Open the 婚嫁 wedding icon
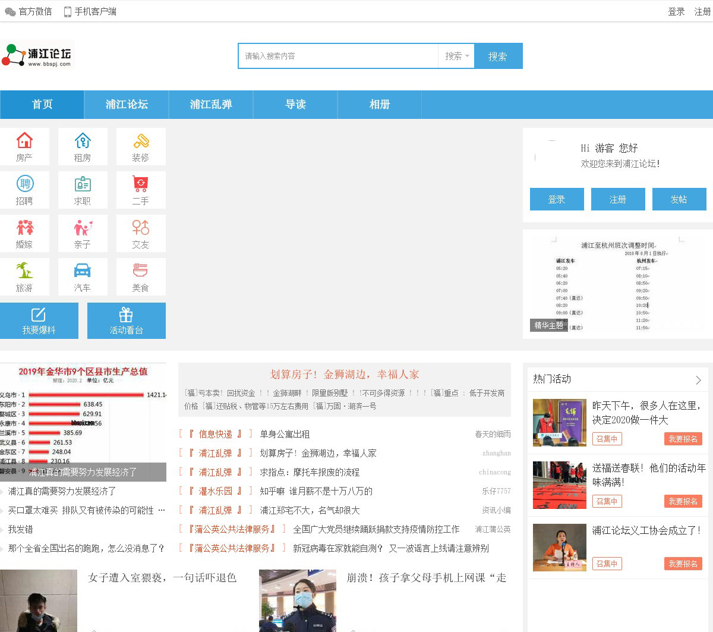The height and width of the screenshot is (632, 713). (24, 228)
